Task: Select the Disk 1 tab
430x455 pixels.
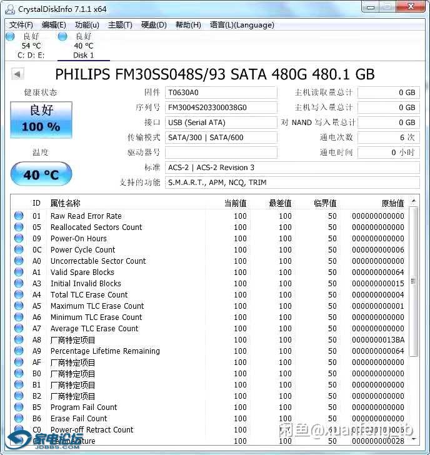Action: [84, 46]
